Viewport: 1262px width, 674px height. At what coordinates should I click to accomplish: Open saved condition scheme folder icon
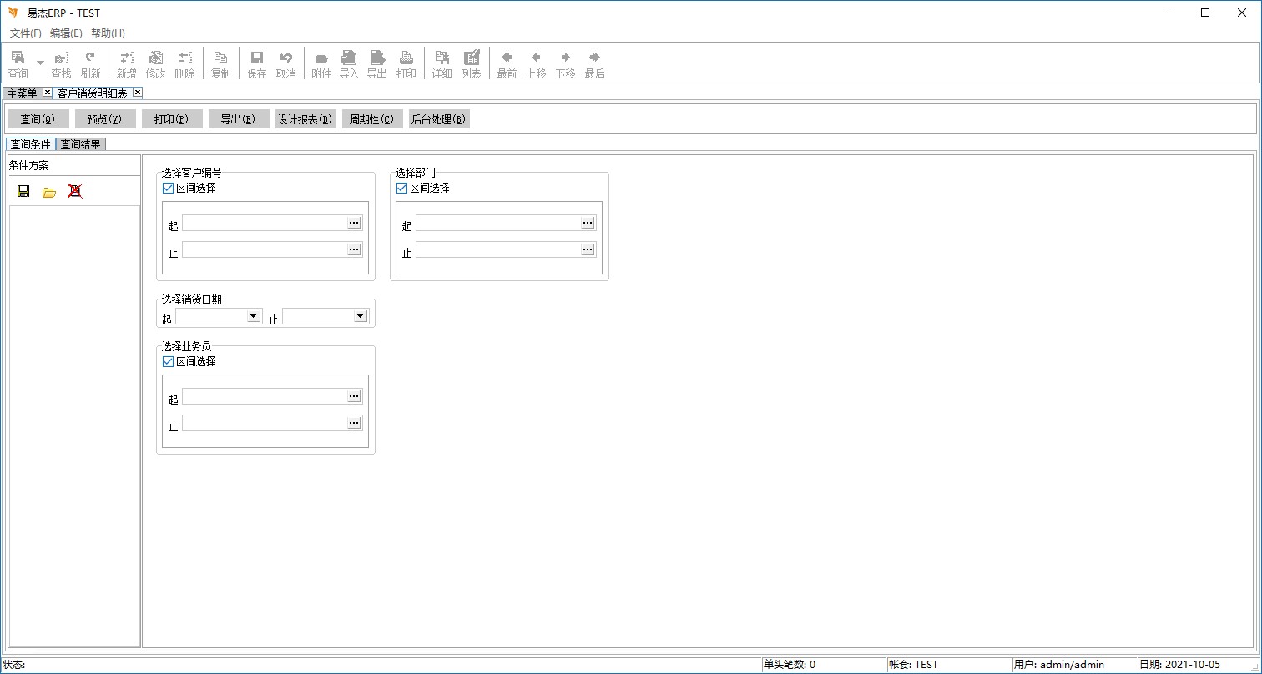pos(49,191)
